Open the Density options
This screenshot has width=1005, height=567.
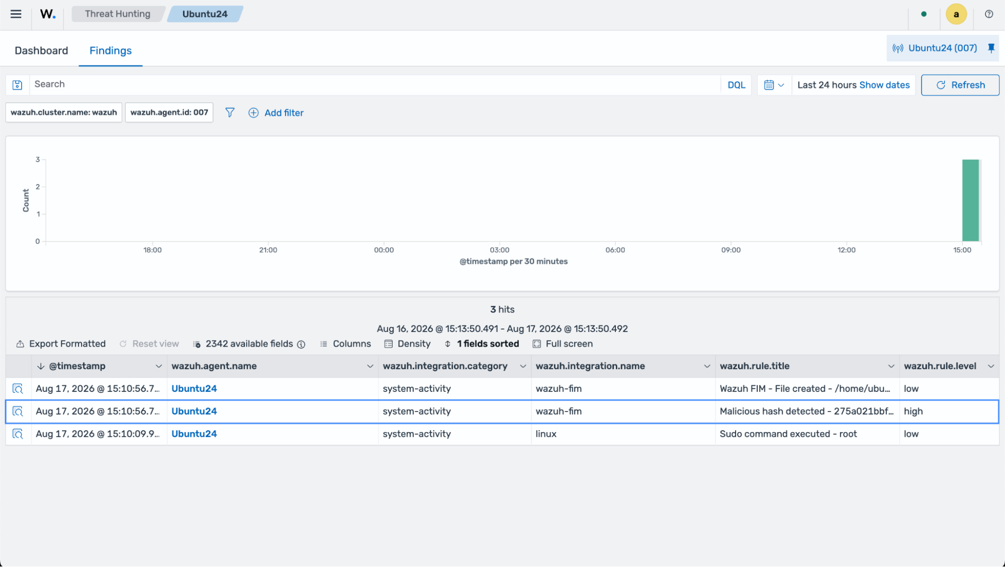point(407,344)
